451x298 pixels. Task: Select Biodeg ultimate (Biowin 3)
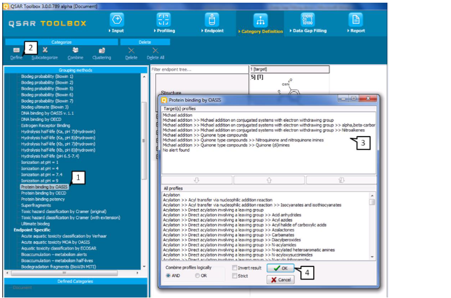pos(45,107)
